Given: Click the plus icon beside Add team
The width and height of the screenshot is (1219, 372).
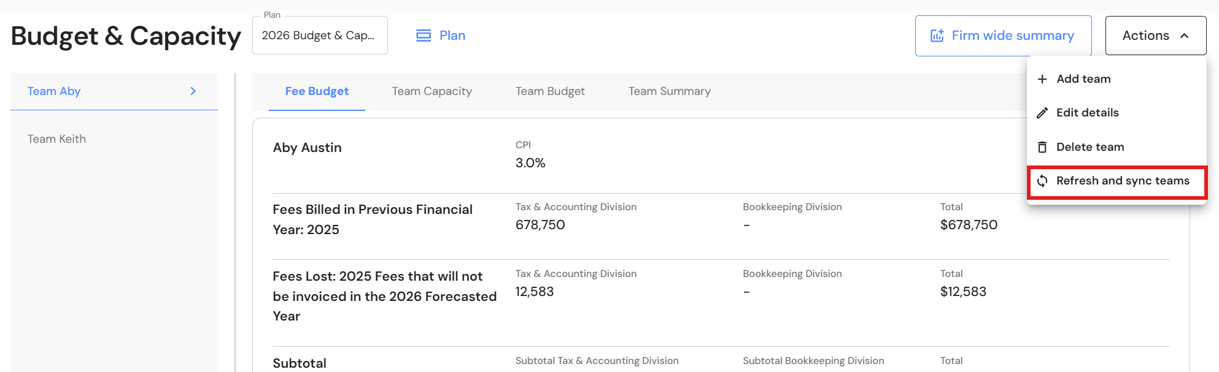Looking at the screenshot, I should pos(1042,79).
